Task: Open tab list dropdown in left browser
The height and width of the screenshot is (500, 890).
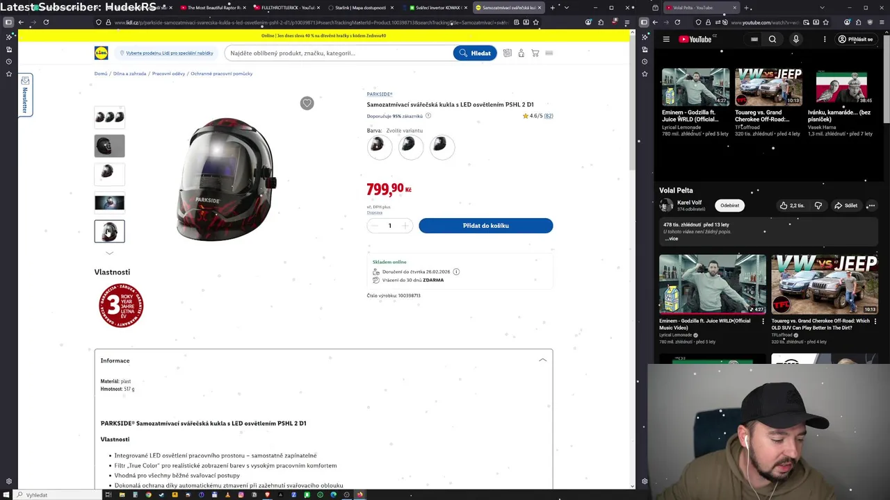Action: (566, 8)
